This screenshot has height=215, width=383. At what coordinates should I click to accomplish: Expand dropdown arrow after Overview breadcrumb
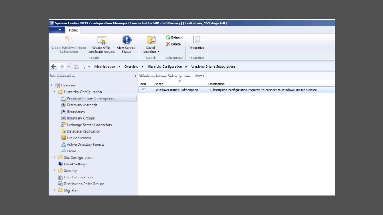pos(142,66)
